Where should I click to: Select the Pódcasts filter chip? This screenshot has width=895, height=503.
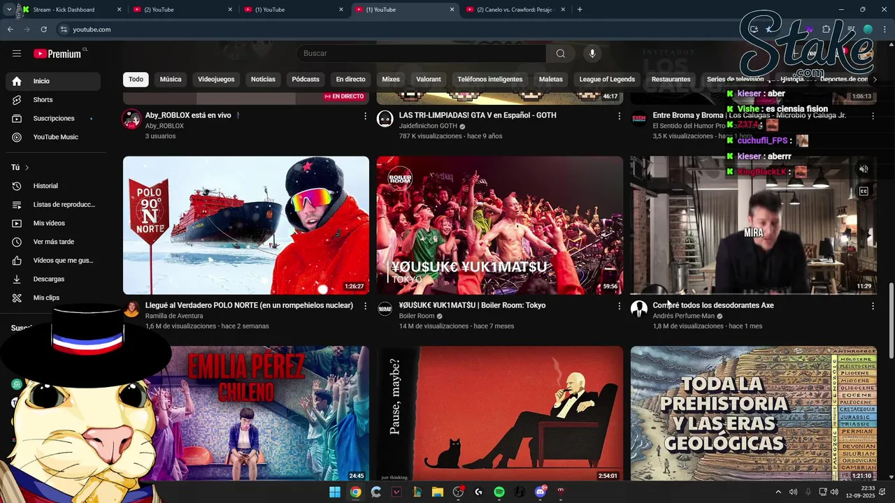[306, 80]
